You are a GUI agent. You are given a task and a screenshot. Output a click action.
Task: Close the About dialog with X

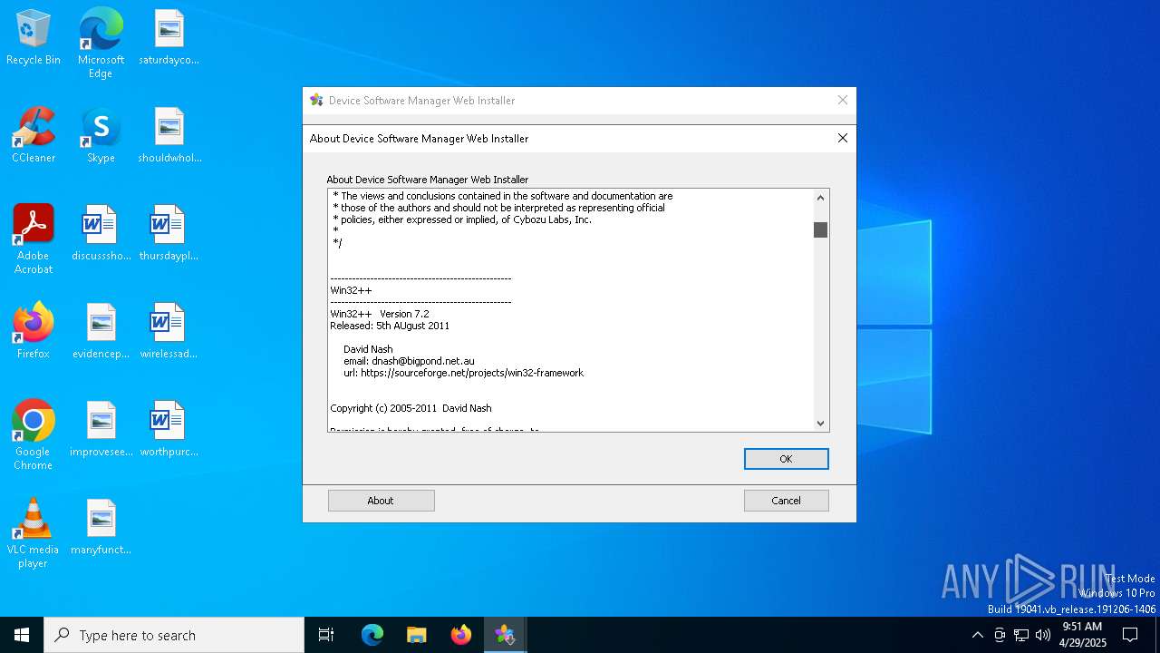point(842,138)
